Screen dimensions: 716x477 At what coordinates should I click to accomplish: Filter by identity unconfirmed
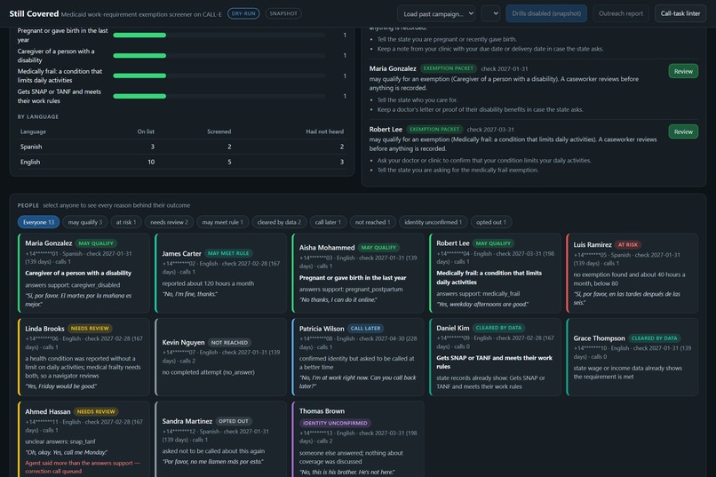click(x=433, y=222)
